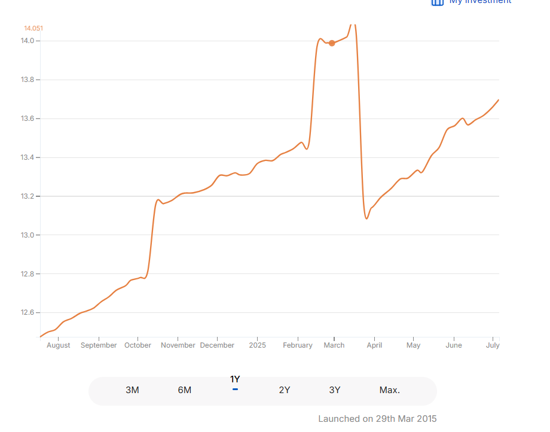Screen dimensions: 550x432
Task: Select the 6M time range tab
Action: pyautogui.click(x=185, y=390)
